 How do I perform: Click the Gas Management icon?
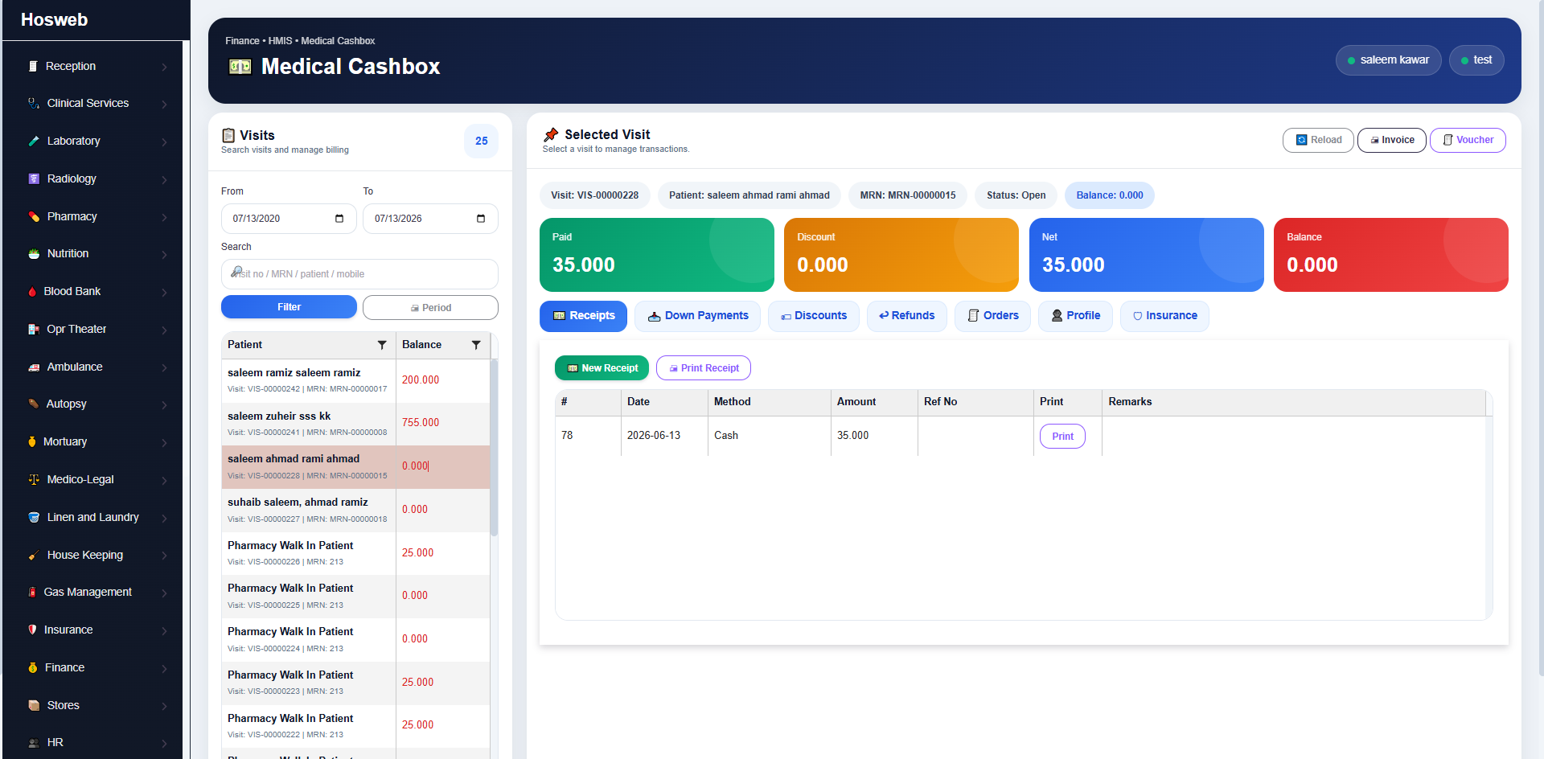click(x=32, y=592)
